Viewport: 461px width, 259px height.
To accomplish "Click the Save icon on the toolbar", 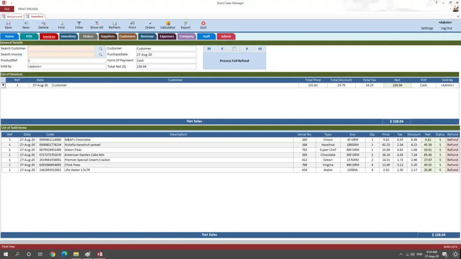I will 8,24.
